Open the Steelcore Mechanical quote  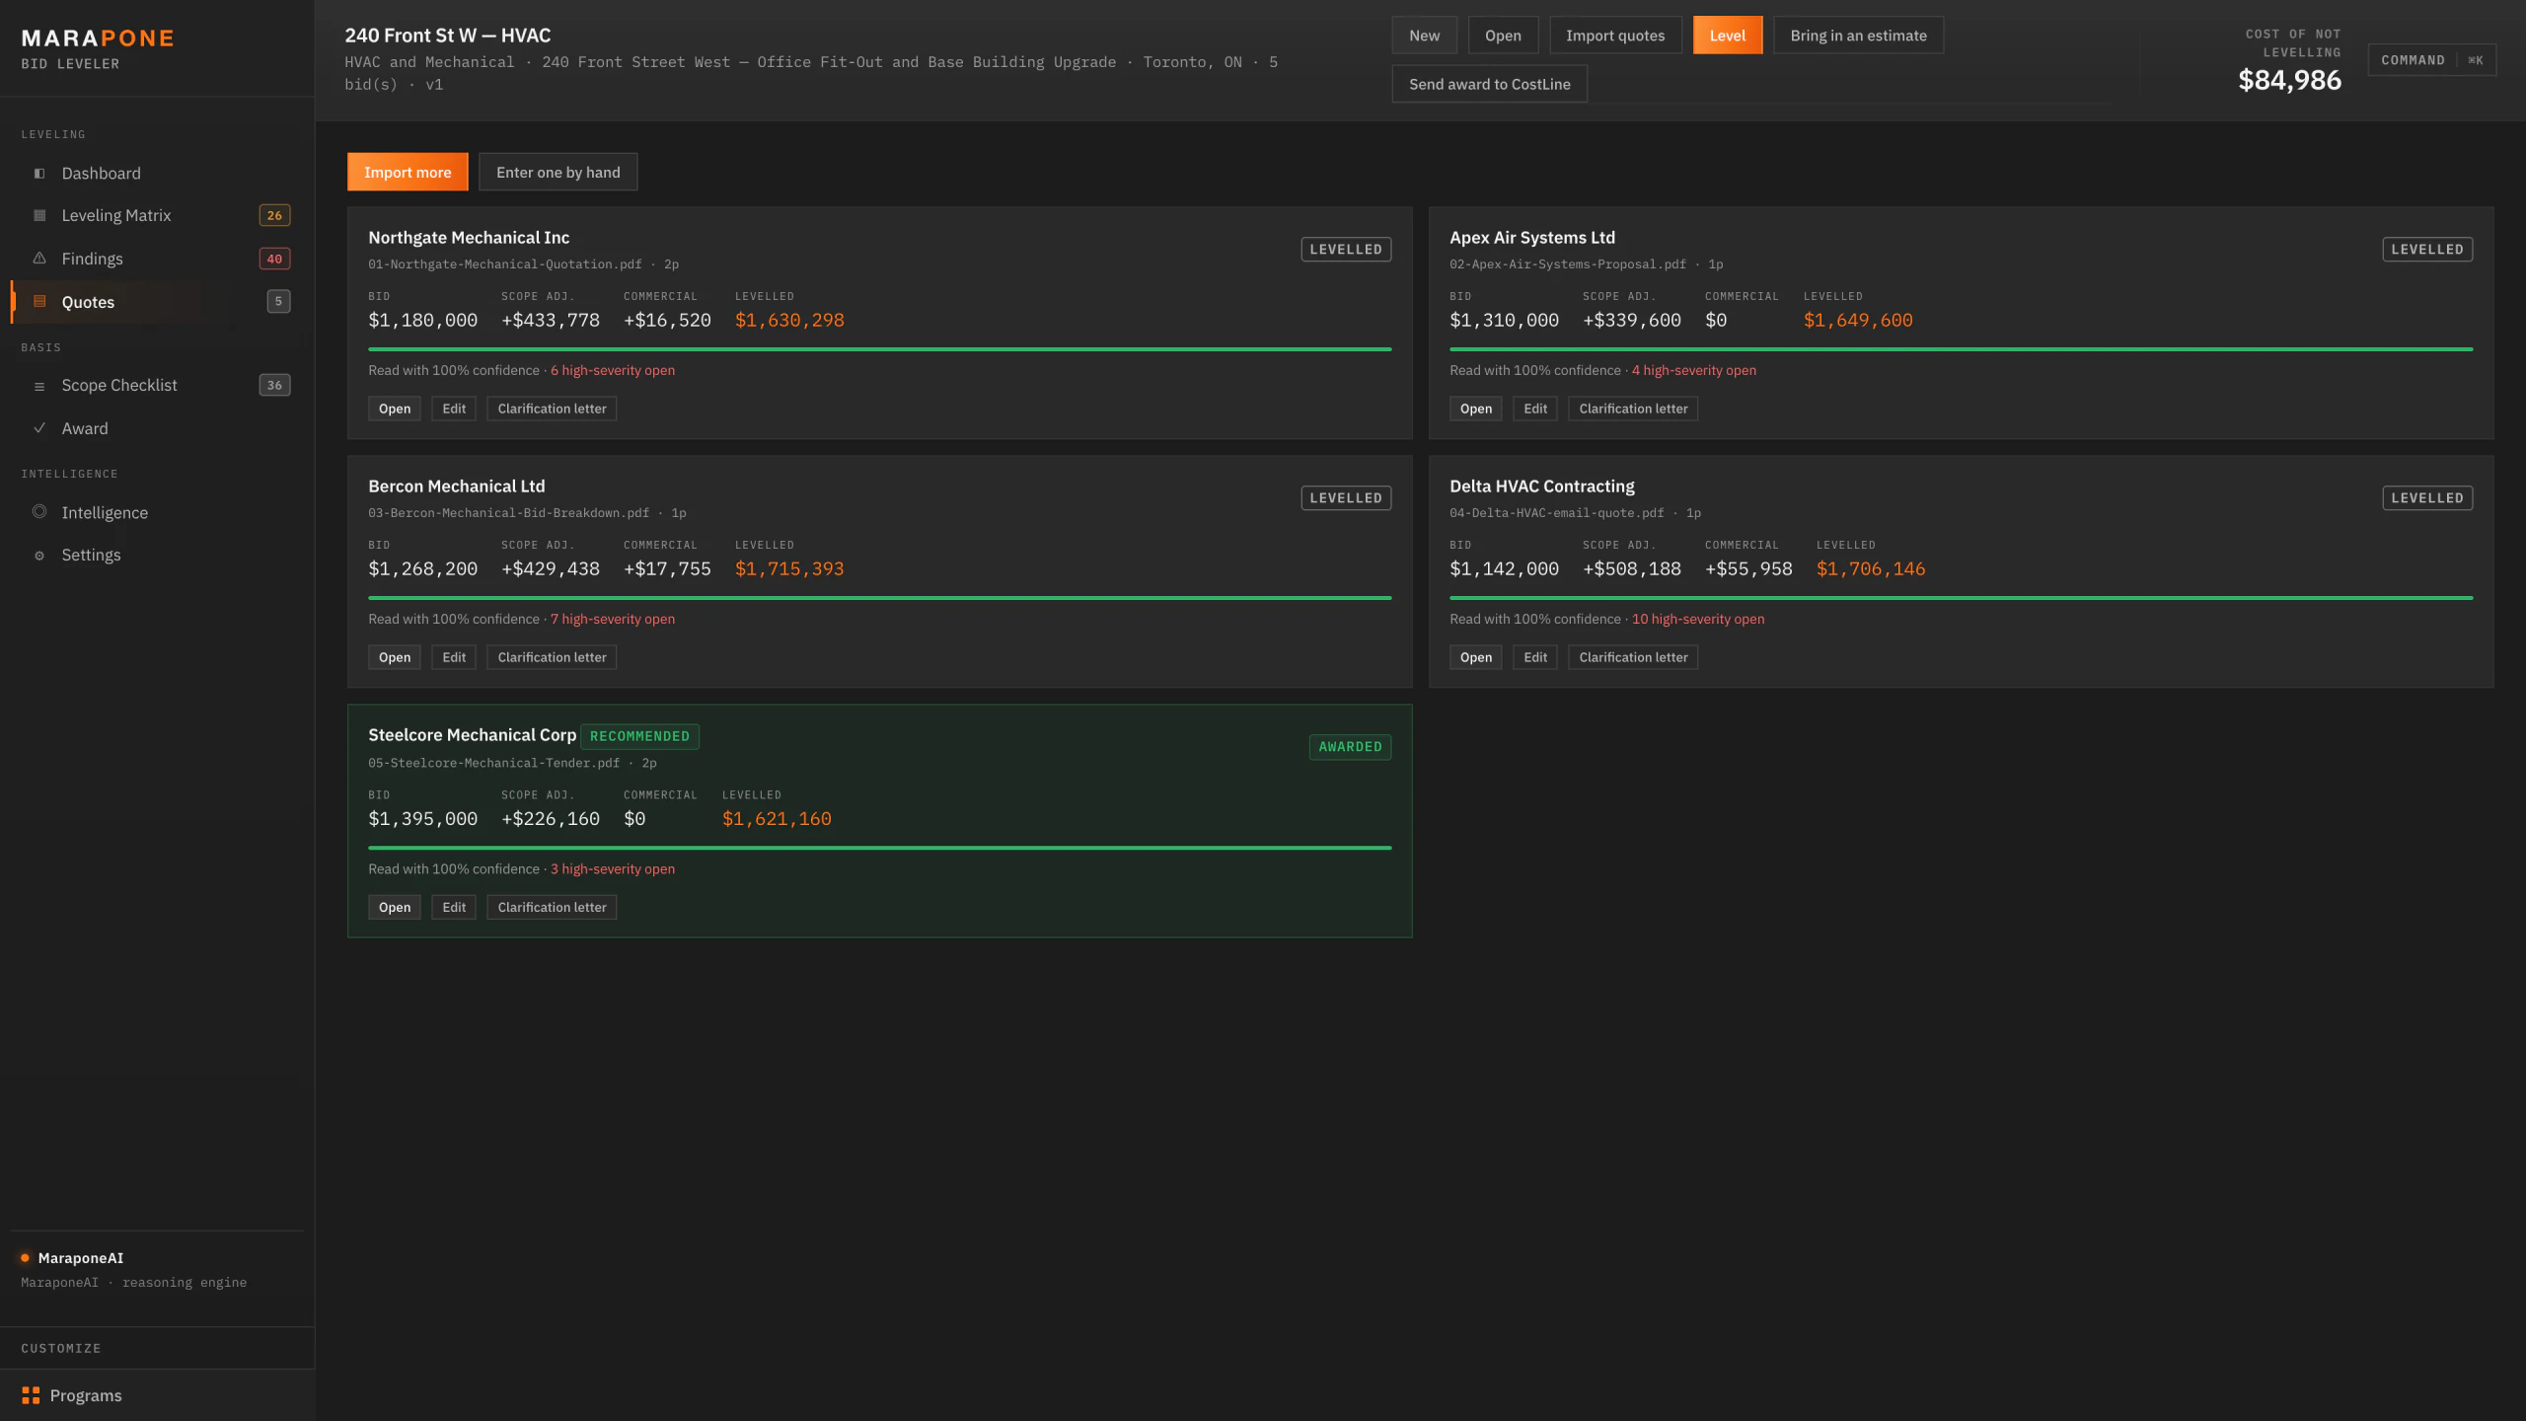[395, 907]
